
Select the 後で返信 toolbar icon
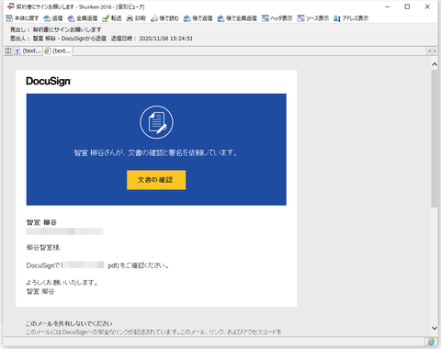(198, 18)
